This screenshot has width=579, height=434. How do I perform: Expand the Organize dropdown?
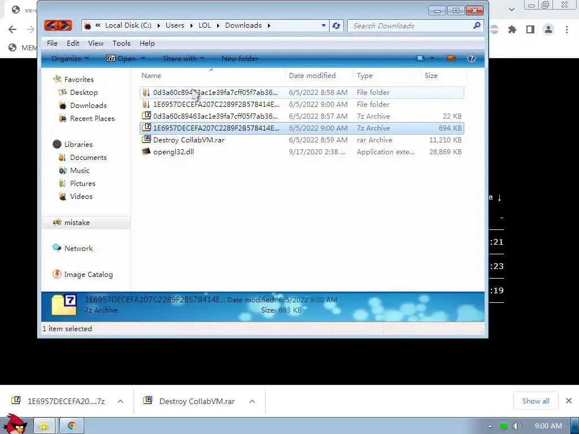click(70, 58)
